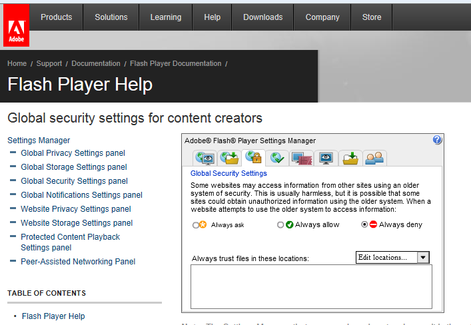Click the blue help question mark icon

click(437, 140)
